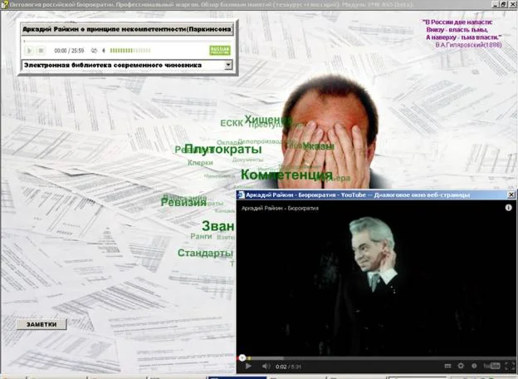
Task: Click the green Russian badge logo
Action: (220, 50)
